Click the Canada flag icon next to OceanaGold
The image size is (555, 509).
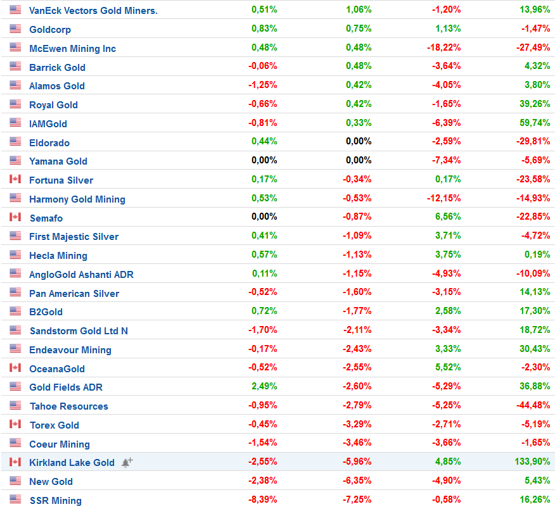(15, 368)
